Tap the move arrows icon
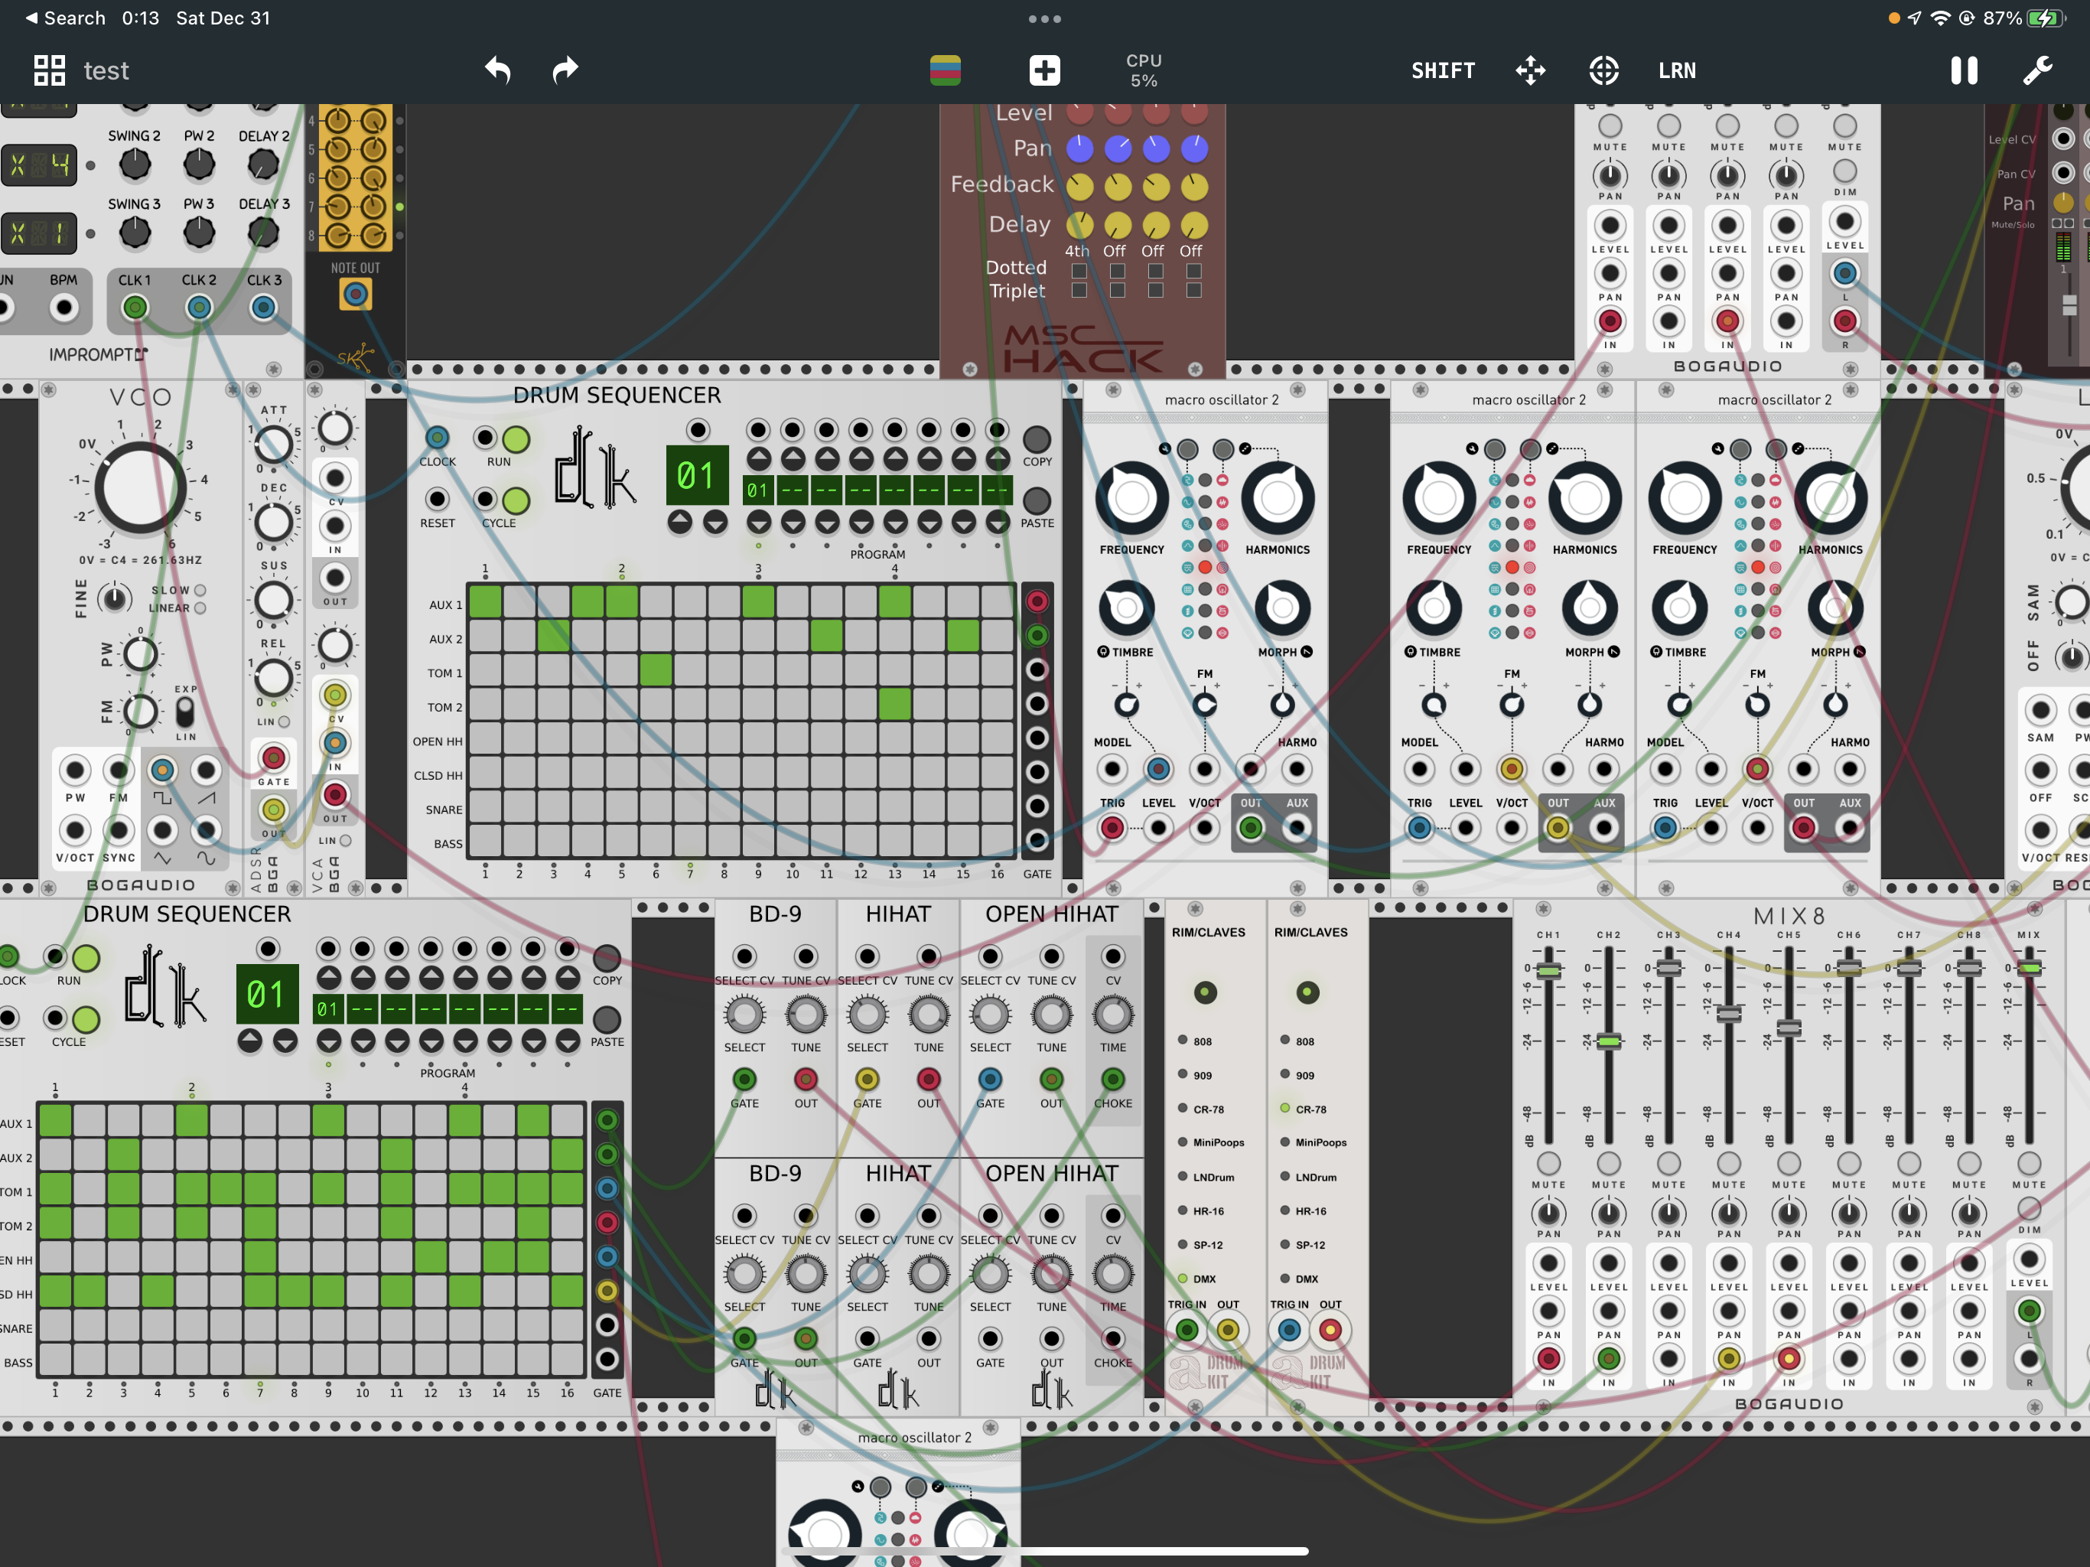 click(x=1531, y=70)
